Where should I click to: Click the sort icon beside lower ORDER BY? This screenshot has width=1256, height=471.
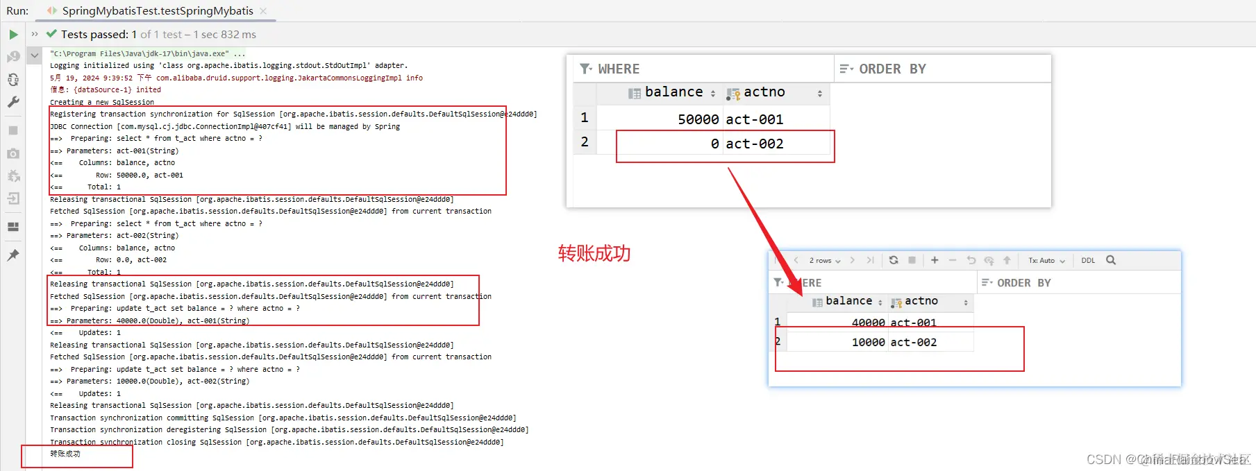click(987, 282)
